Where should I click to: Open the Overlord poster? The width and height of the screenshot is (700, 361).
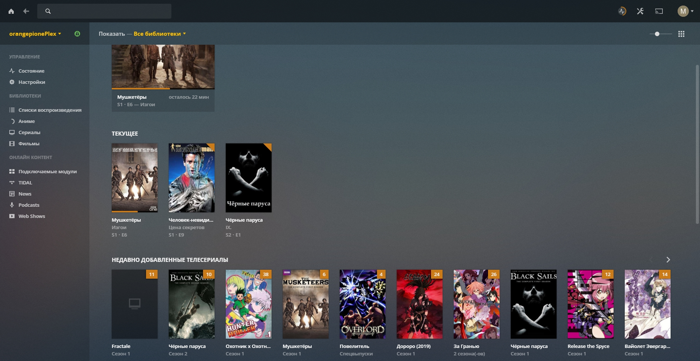(x=362, y=304)
